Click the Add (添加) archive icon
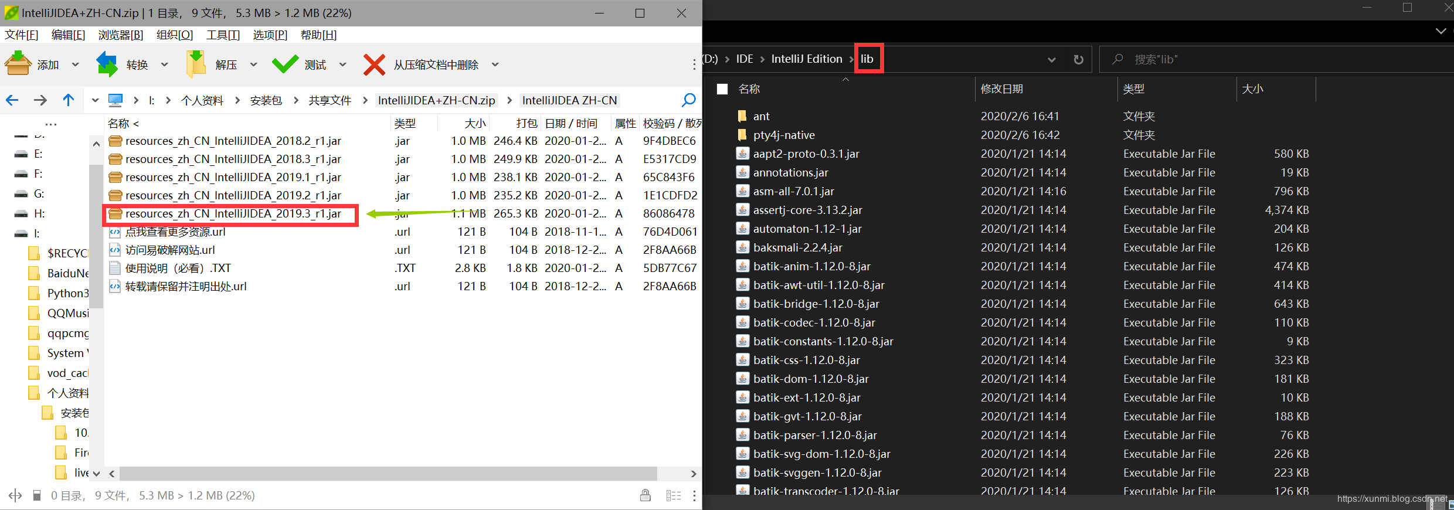Screen dimensions: 1454x510 pos(18,64)
